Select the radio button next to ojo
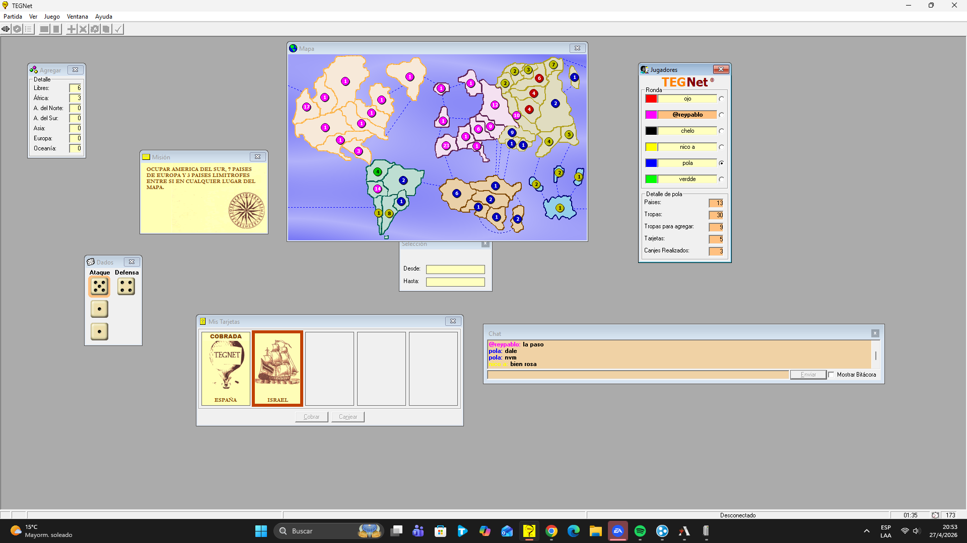The height and width of the screenshot is (543, 967). [x=721, y=99]
